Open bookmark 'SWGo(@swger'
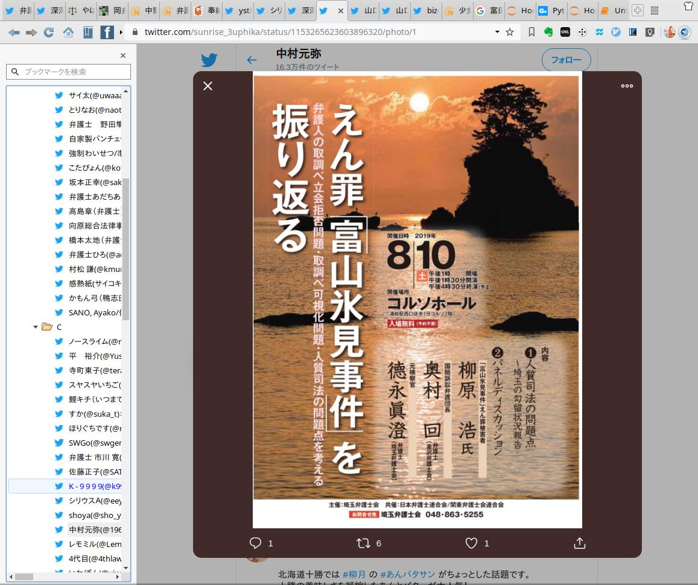The width and height of the screenshot is (698, 585). coord(88,443)
